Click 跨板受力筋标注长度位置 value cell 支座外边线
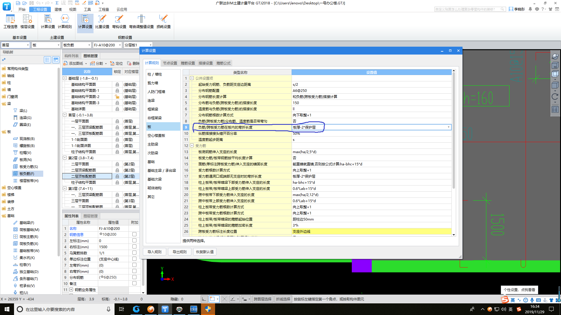Image resolution: width=561 pixels, height=315 pixels. pyautogui.click(x=371, y=231)
